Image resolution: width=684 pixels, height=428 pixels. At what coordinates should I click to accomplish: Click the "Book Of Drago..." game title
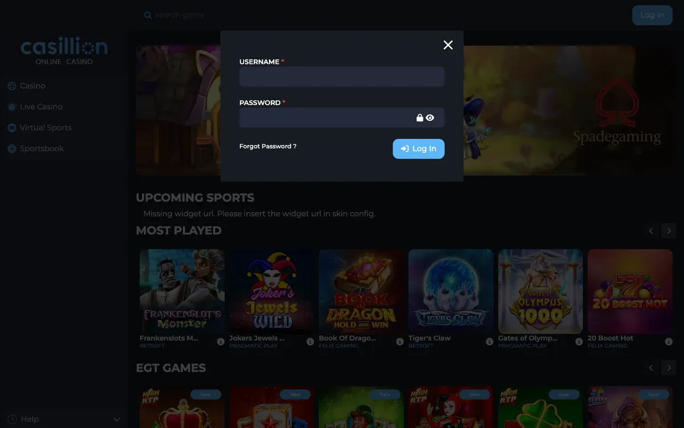pyautogui.click(x=347, y=338)
